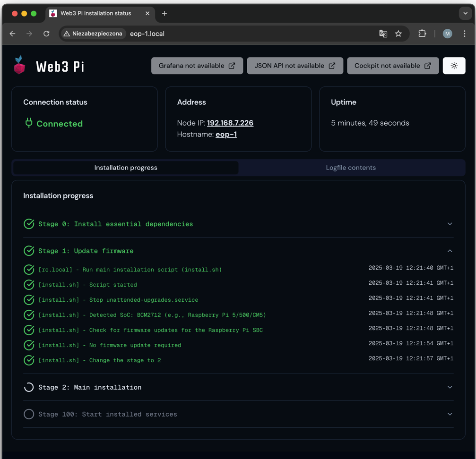Click checkmark beside Check for firmware updates
The image size is (476, 459).
point(29,330)
